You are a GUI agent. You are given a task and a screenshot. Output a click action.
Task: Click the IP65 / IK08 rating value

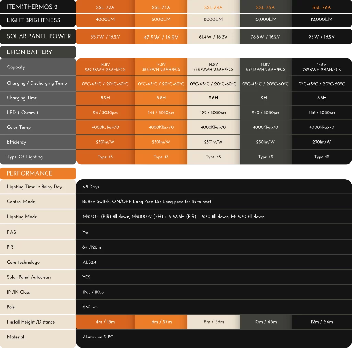pyautogui.click(x=93, y=292)
